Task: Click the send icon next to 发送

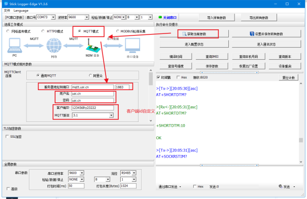Action: point(281,186)
